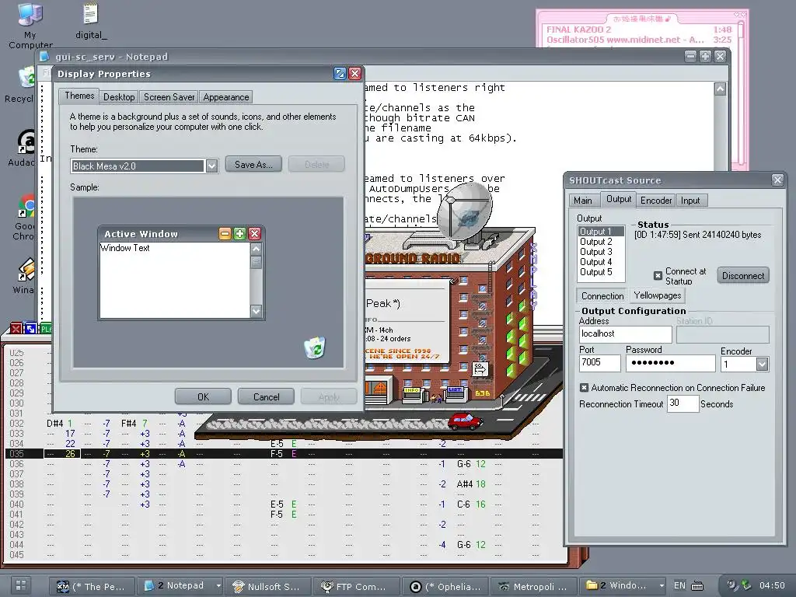Select FINAL KAZOO 2 in the pink playlist

click(x=639, y=30)
